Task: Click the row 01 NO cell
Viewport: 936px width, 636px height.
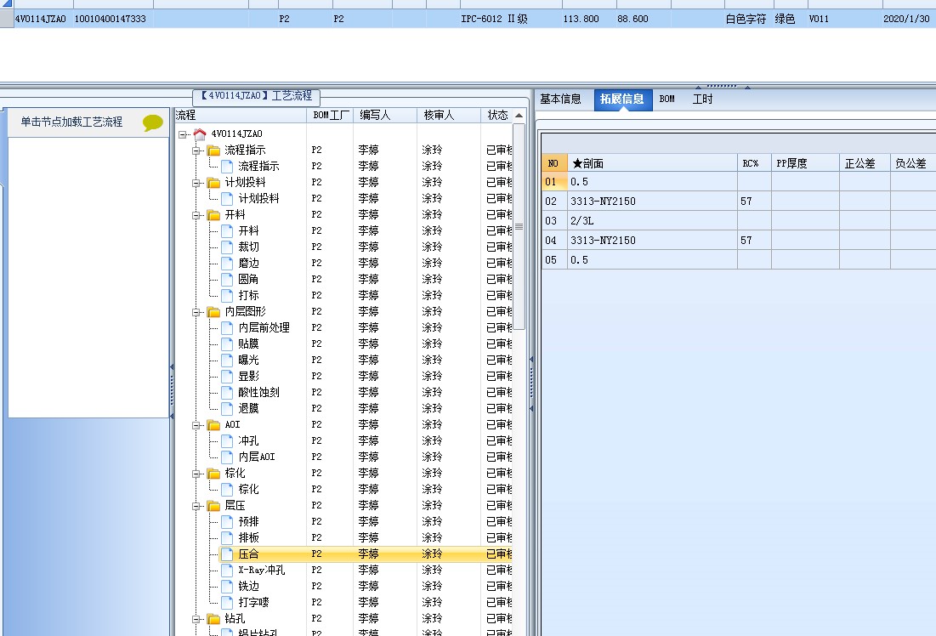Action: (x=554, y=182)
